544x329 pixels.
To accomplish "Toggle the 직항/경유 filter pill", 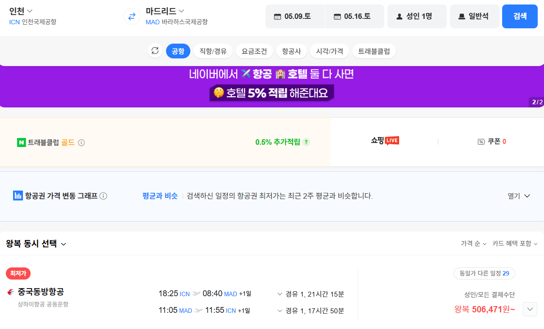I will [213, 51].
